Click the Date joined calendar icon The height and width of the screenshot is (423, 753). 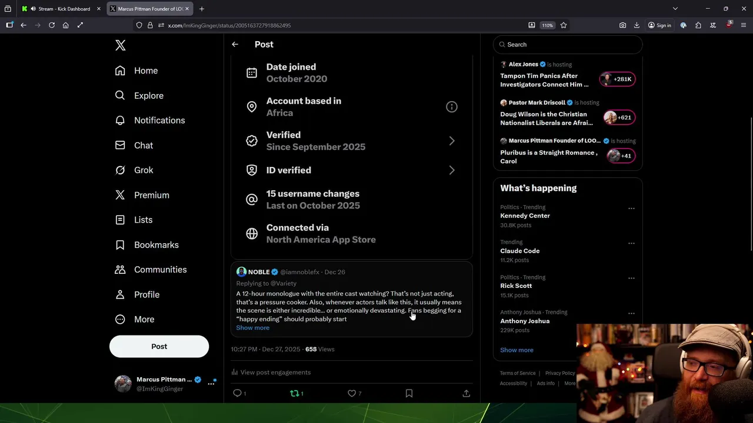pos(252,73)
